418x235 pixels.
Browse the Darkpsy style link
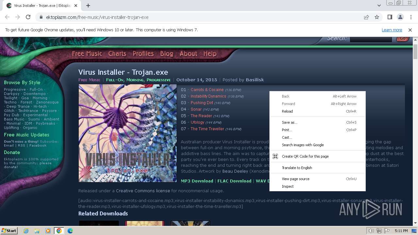click(x=12, y=94)
